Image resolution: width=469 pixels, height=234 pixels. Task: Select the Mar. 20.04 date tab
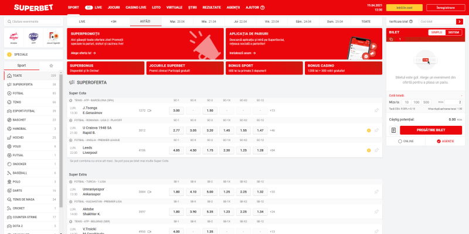[x=177, y=22]
